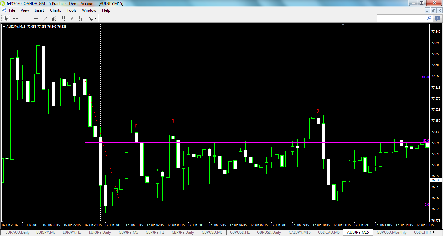Open MQL5 community notifications icon showing 5

[x=437, y=18]
